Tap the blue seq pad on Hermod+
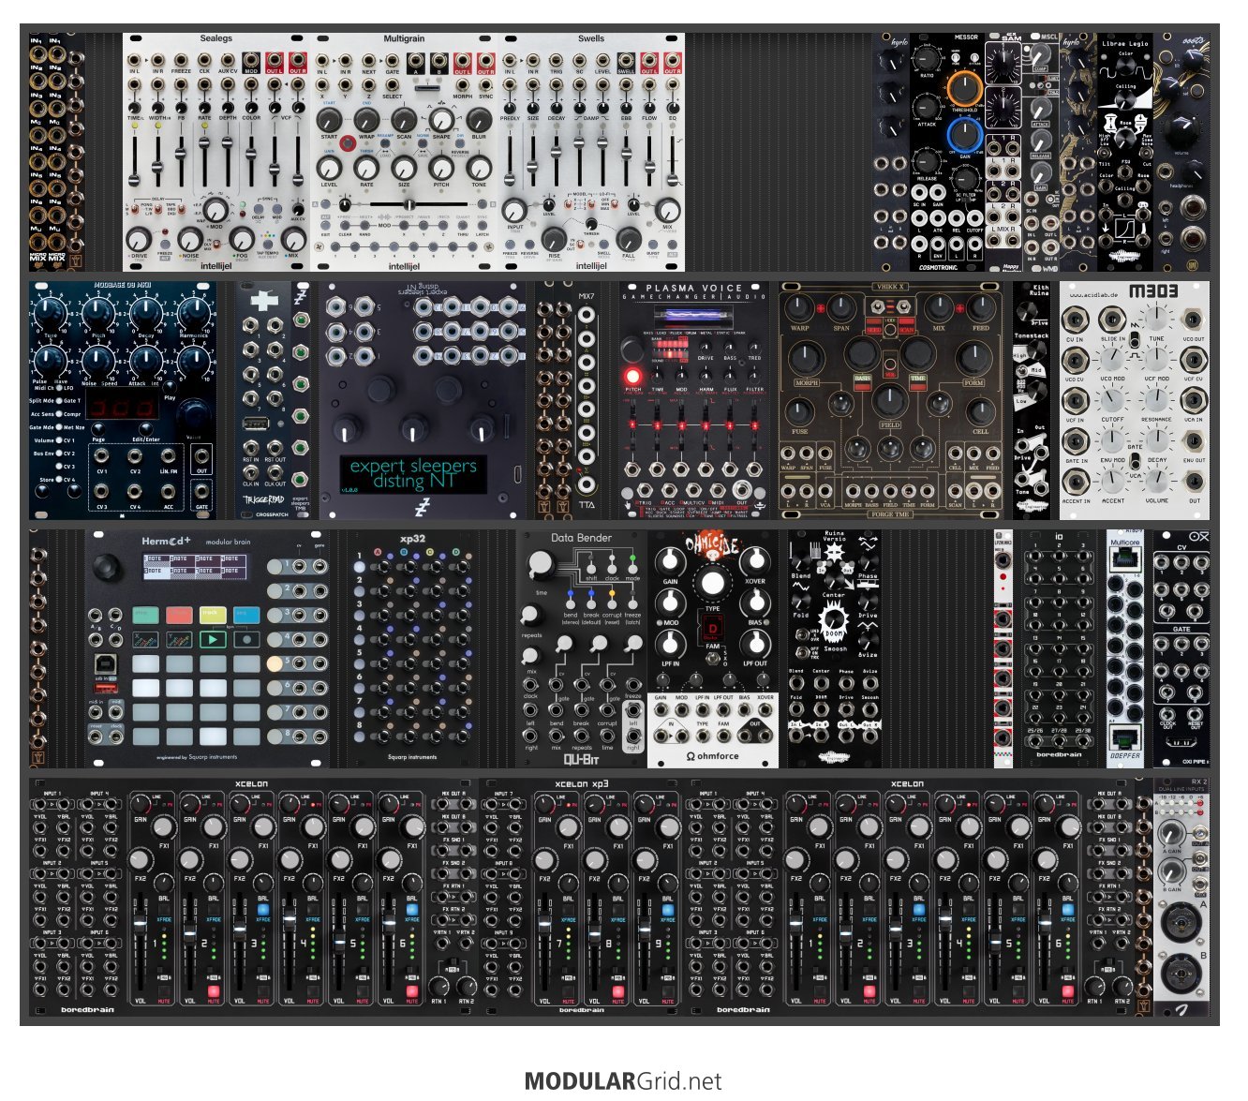Image resolution: width=1248 pixels, height=1101 pixels. point(246,615)
